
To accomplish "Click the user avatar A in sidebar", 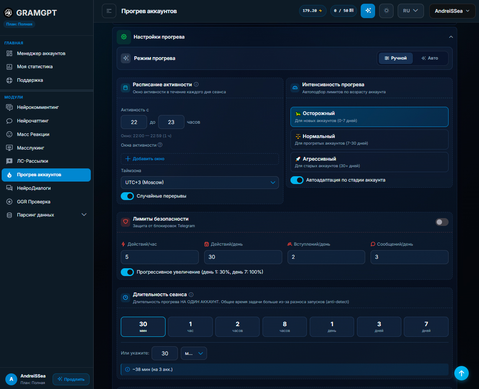I will point(12,379).
